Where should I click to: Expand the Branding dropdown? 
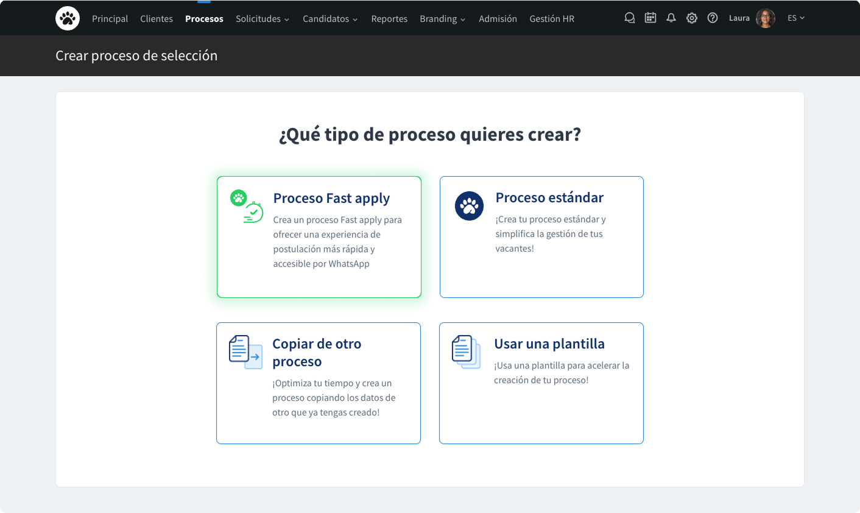(x=442, y=18)
